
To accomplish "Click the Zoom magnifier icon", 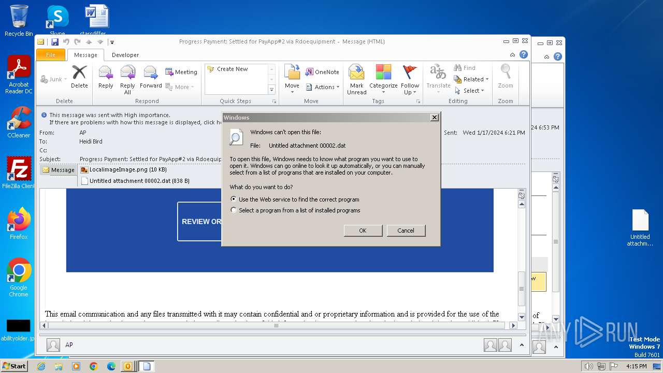I will tap(506, 77).
